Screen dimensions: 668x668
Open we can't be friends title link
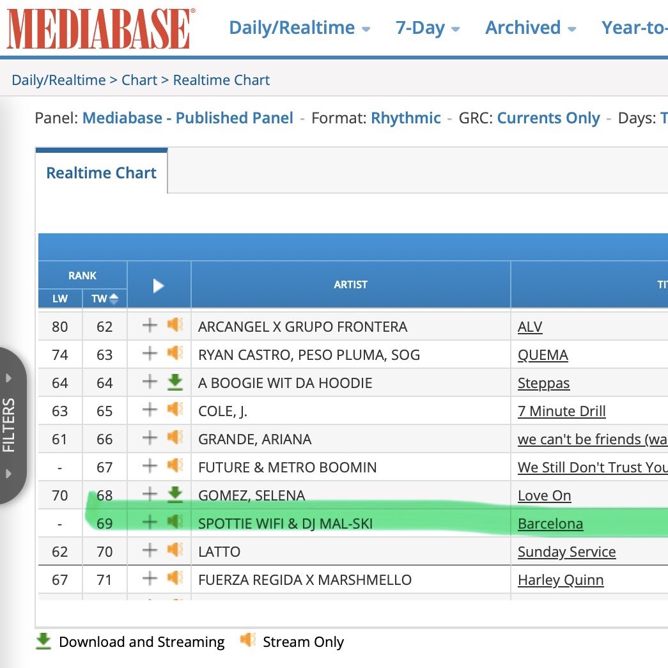pyautogui.click(x=593, y=439)
